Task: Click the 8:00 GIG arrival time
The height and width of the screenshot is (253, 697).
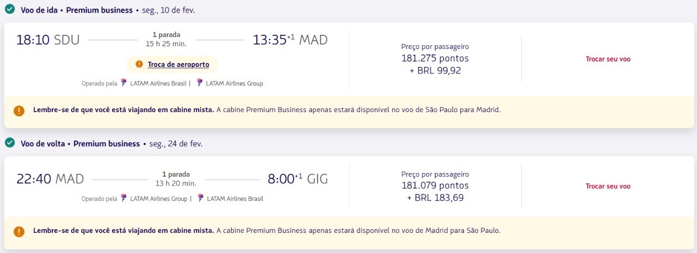Action: pos(298,179)
